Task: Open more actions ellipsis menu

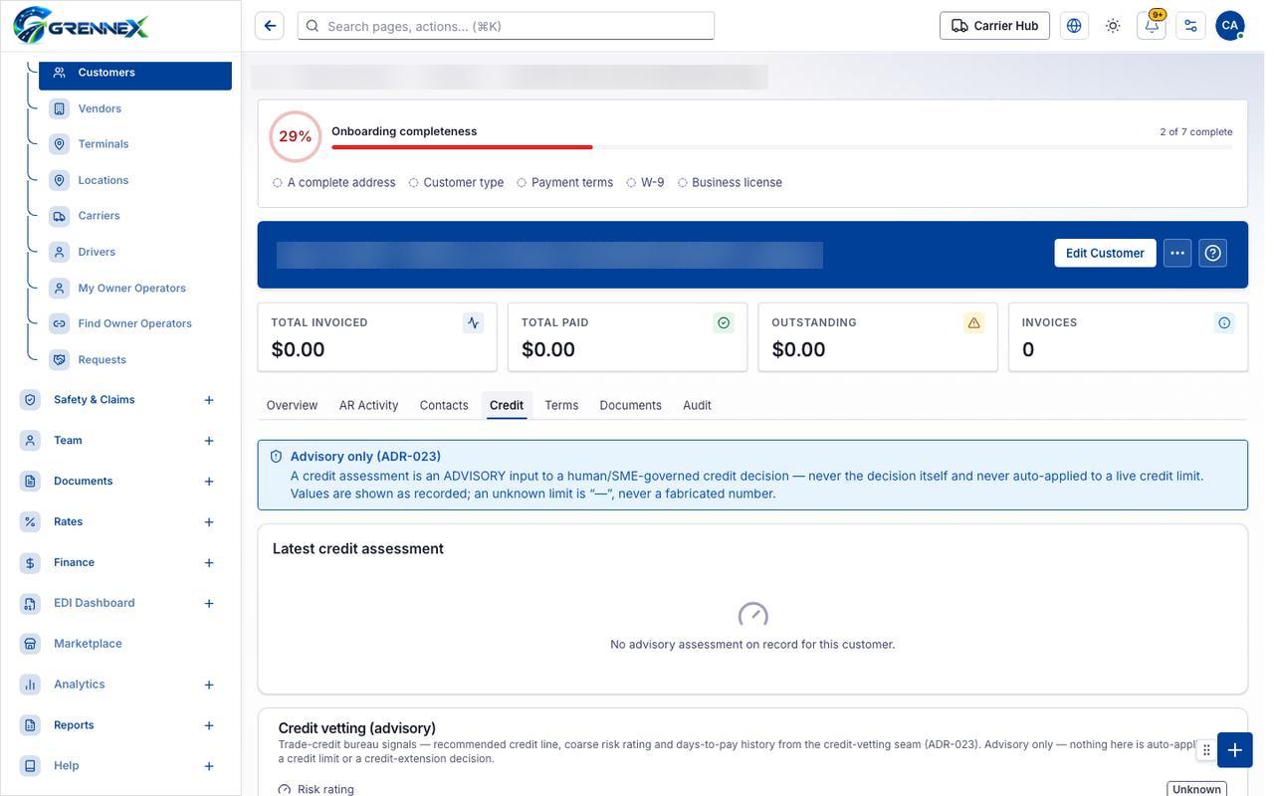Action: click(1177, 253)
